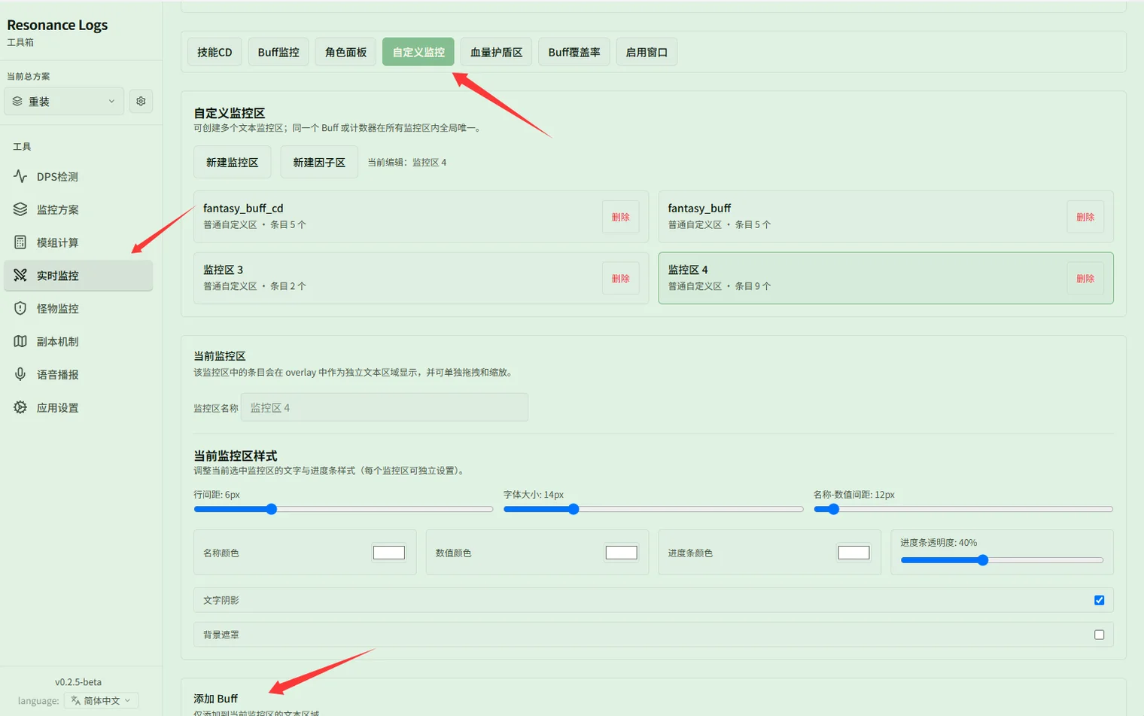
Task: Adjust the 行间距 slider
Action: coord(343,509)
